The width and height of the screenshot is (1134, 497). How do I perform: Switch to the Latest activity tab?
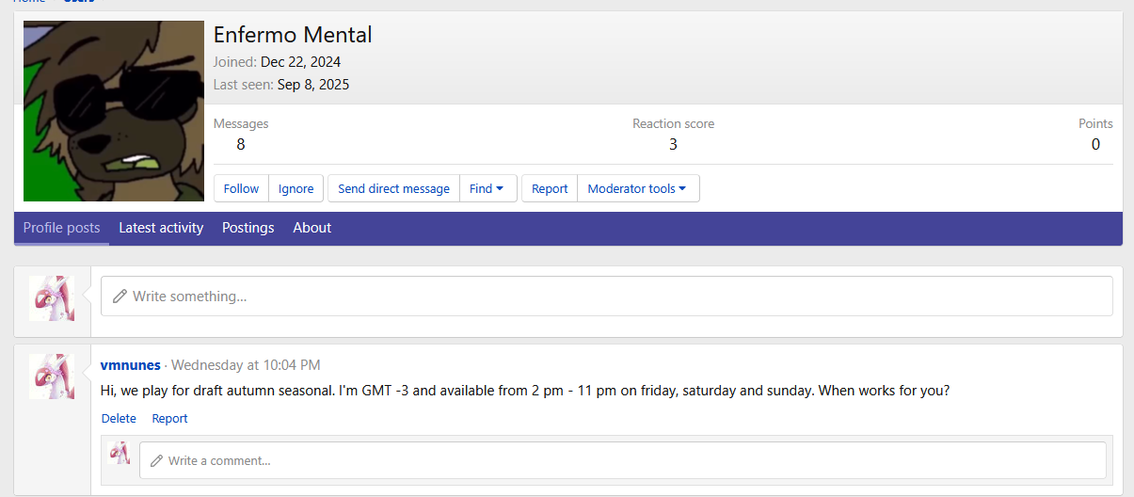coord(161,228)
